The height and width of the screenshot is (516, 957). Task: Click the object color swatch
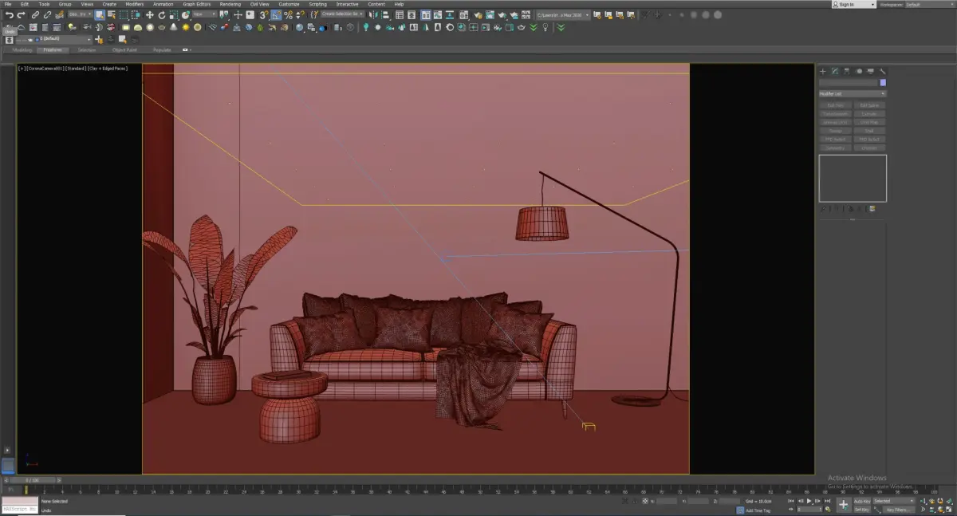tap(883, 82)
